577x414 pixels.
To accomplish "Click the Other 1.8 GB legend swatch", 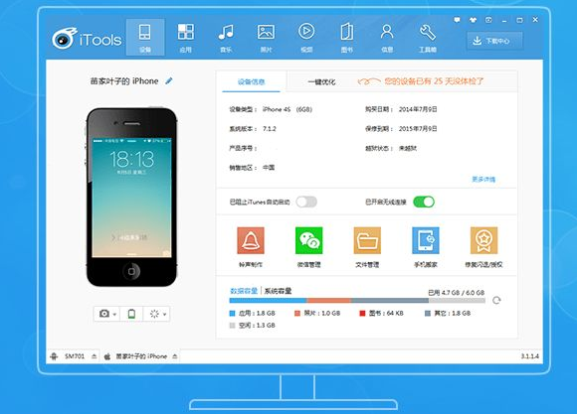I will click(428, 314).
